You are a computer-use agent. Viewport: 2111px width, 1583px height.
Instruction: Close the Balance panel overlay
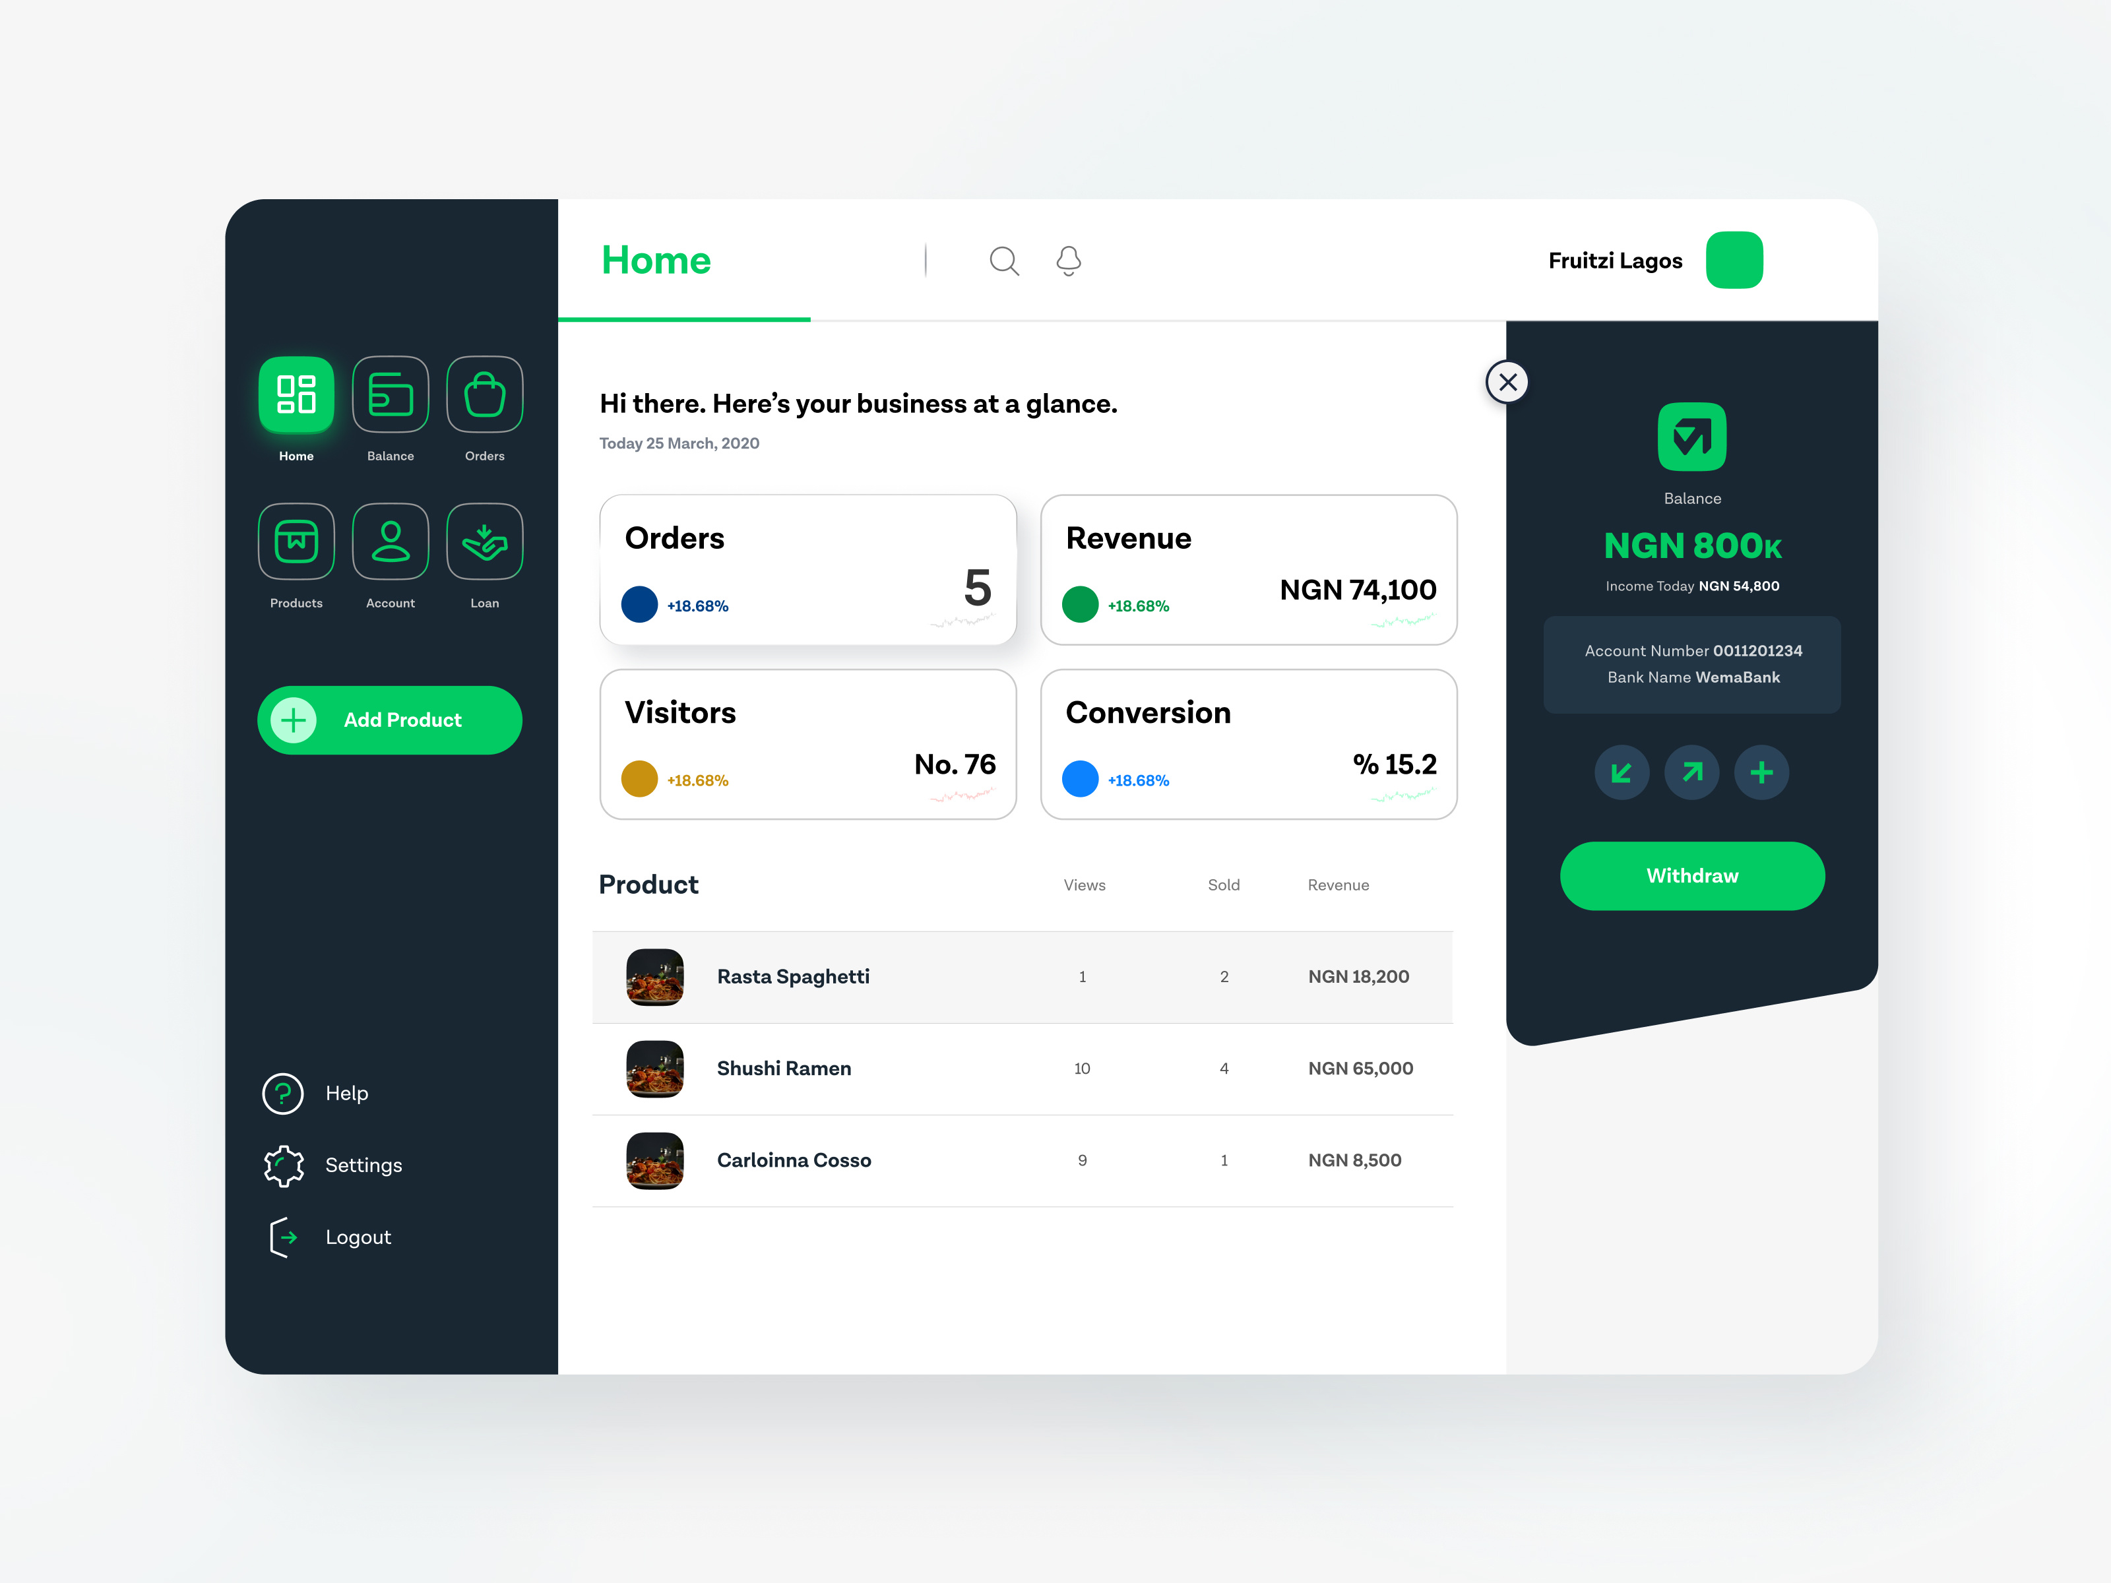(1507, 383)
